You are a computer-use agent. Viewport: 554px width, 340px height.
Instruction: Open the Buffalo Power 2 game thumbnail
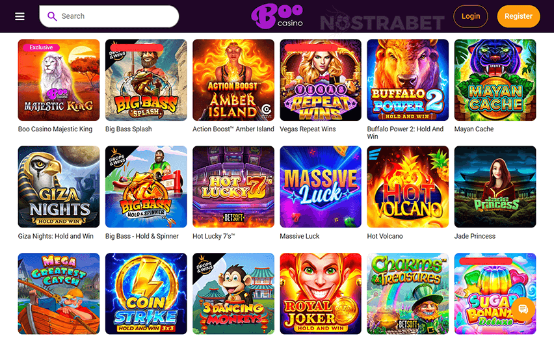click(408, 80)
